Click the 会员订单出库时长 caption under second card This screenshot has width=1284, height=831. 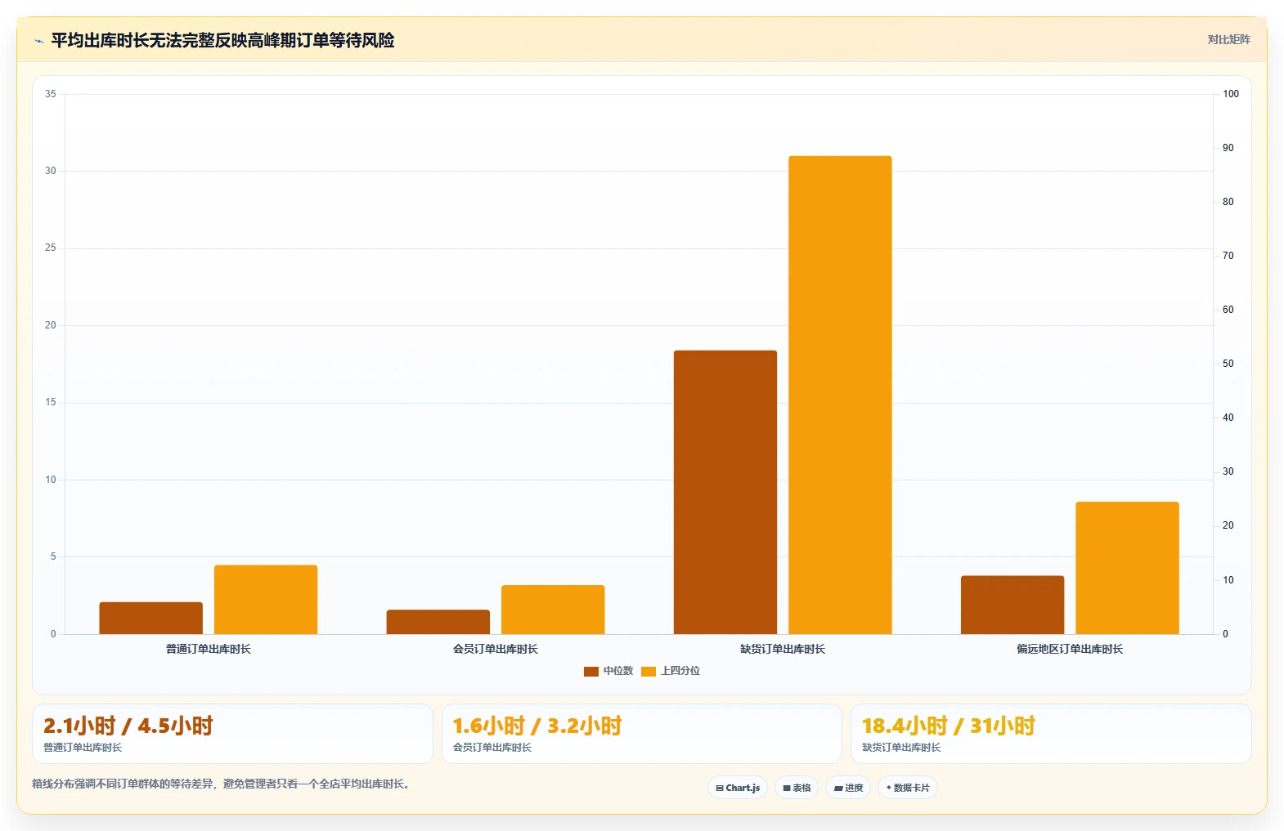(x=492, y=748)
